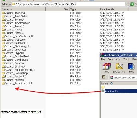
Task: Open the Address bar dropdown arrow
Action: [127, 4]
